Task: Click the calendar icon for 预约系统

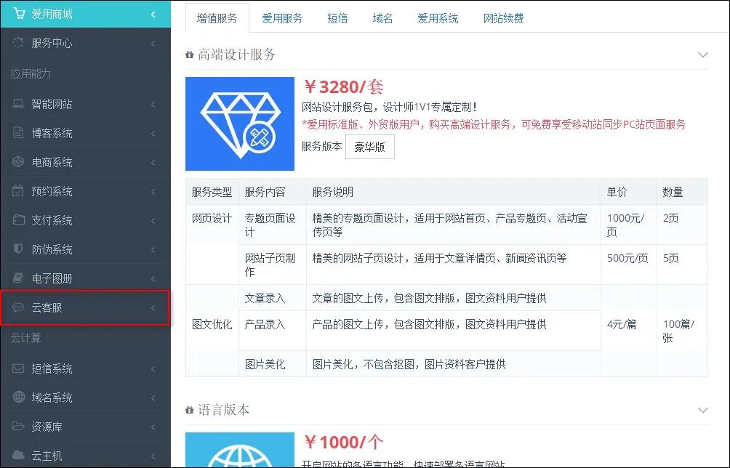Action: pos(18,191)
